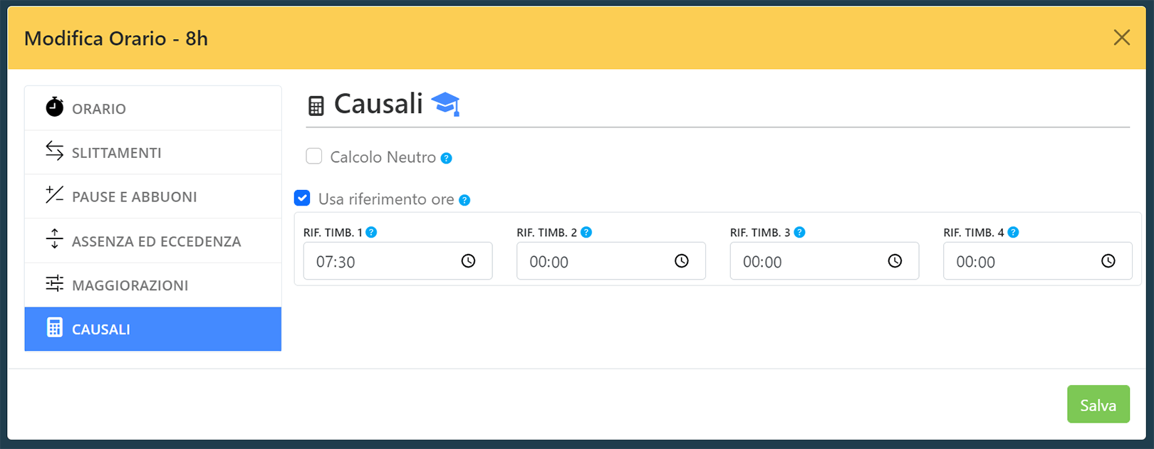Image resolution: width=1154 pixels, height=449 pixels.
Task: Open time picker for RIF. TIMB. 3
Action: click(895, 261)
